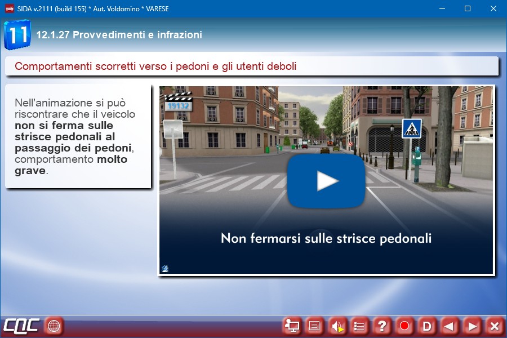
Task: Open help with the question mark icon
Action: tap(382, 326)
